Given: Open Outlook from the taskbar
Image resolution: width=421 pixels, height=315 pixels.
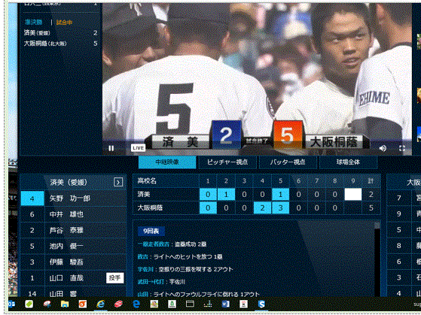Looking at the screenshot, I should (11, 304).
